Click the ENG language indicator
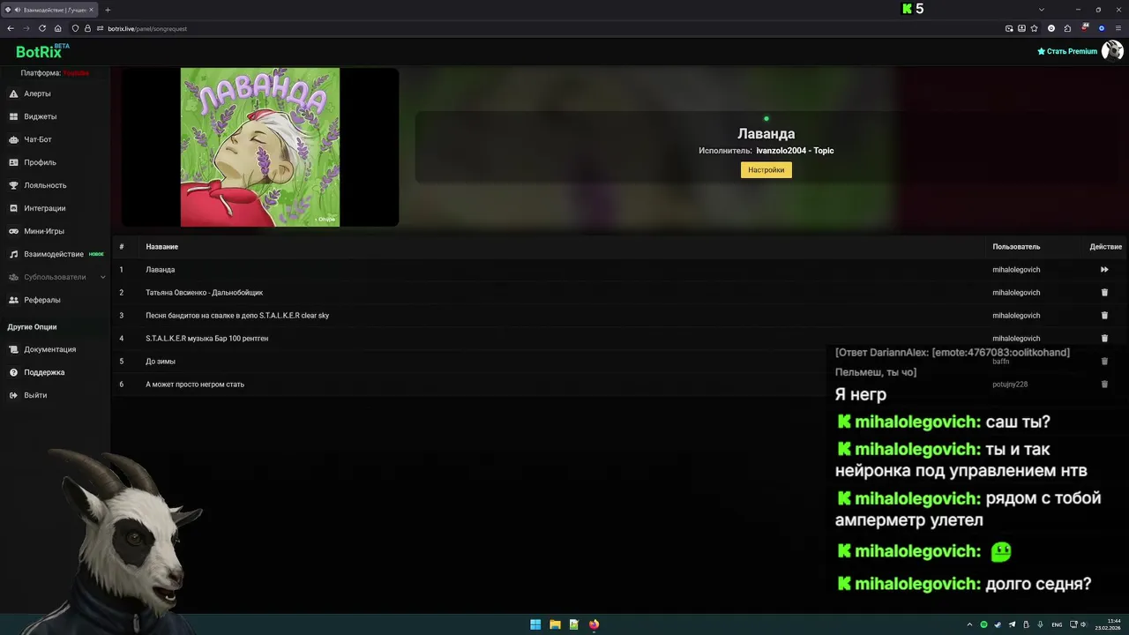This screenshot has height=635, width=1129. (x=1057, y=624)
